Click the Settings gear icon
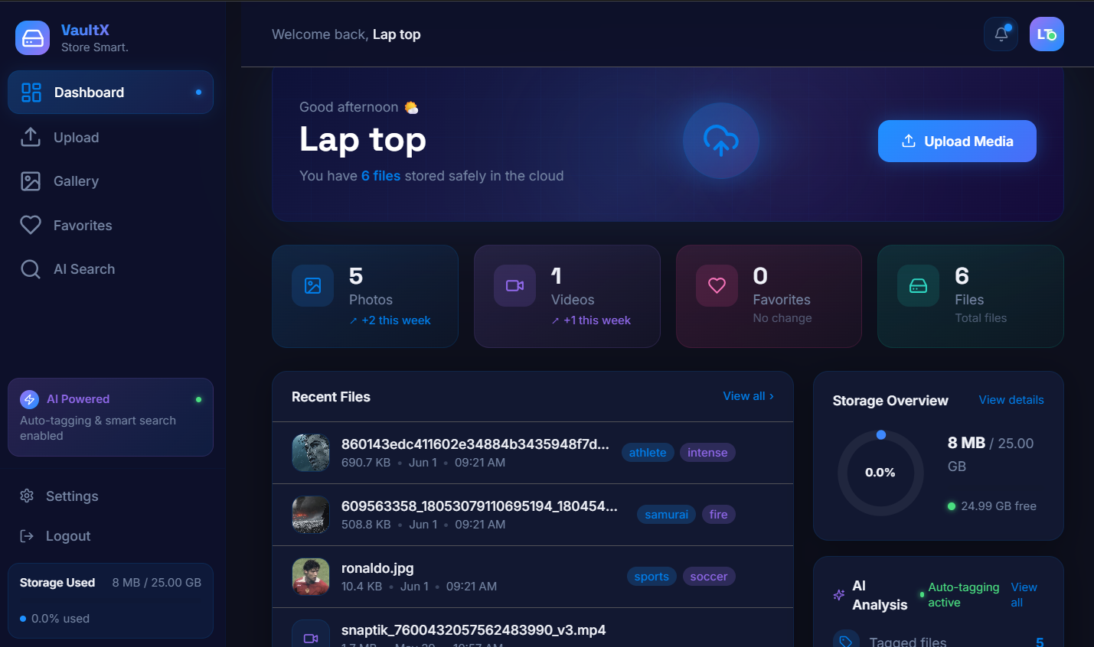The width and height of the screenshot is (1094, 647). coord(27,496)
